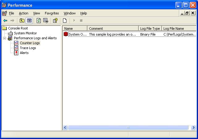Click the inner MDI restore button

pos(187,13)
